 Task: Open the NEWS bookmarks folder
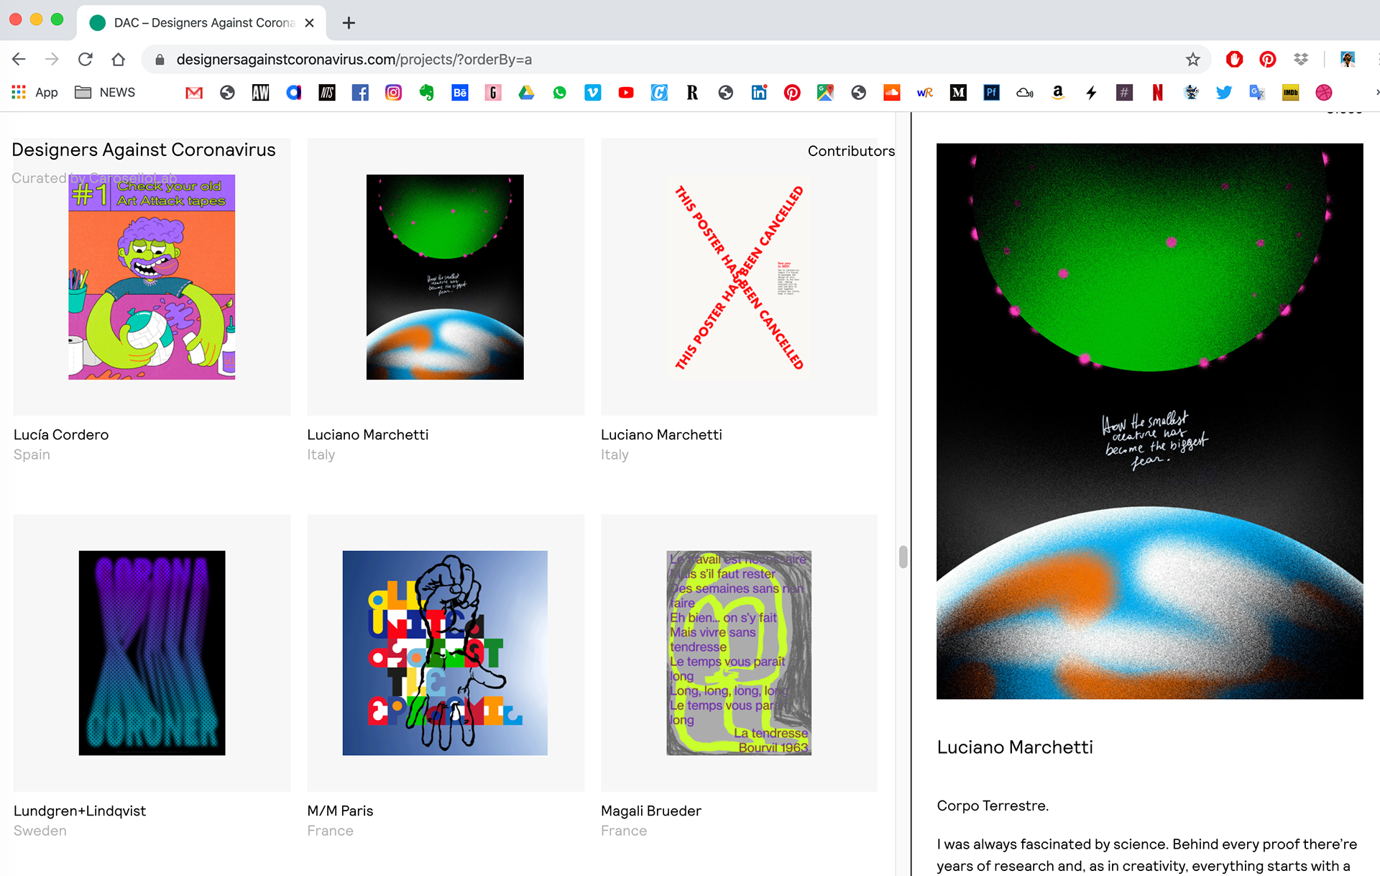coord(106,93)
